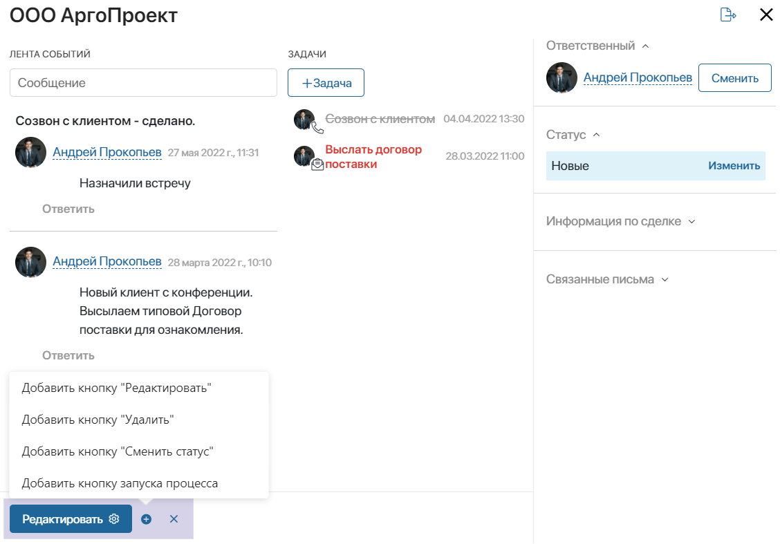The width and height of the screenshot is (780, 544).
Task: Select Добавить кнопку запуска процесса item
Action: [139, 483]
